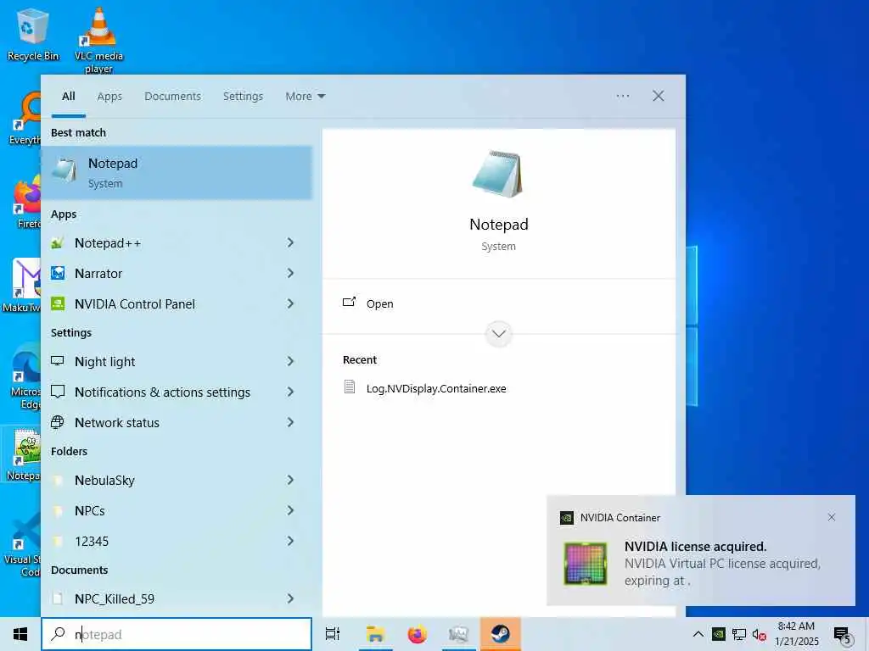This screenshot has height=651, width=869.
Task: Expand NebulaSky folder result arrow
Action: pos(290,480)
